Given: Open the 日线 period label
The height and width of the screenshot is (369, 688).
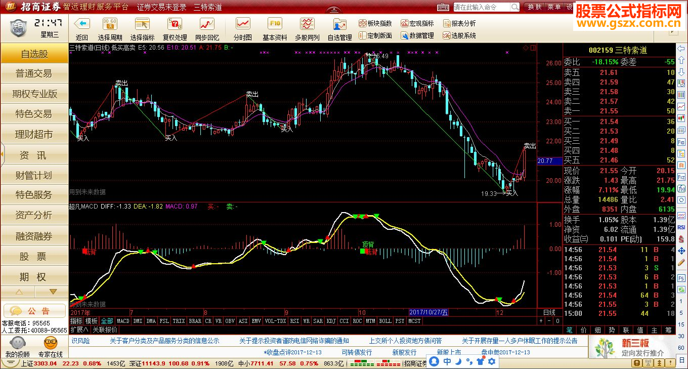Looking at the screenshot, I should 549,312.
